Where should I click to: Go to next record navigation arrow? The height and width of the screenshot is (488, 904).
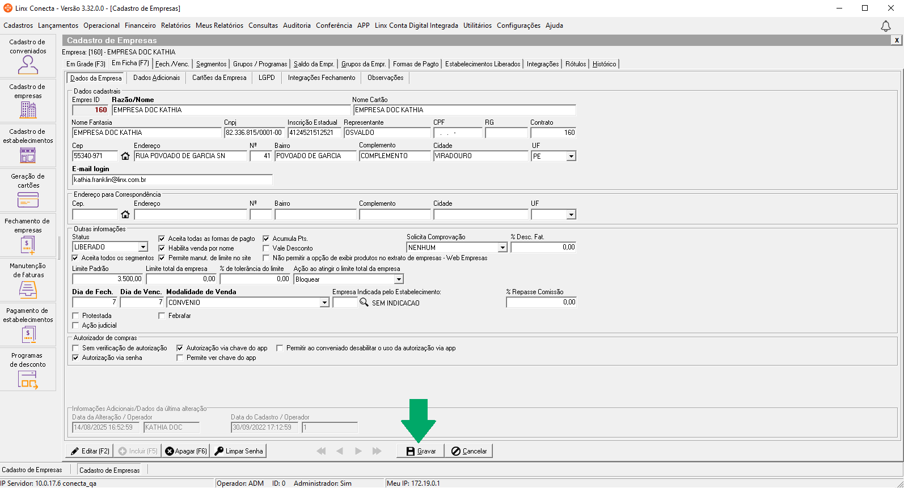pos(358,451)
